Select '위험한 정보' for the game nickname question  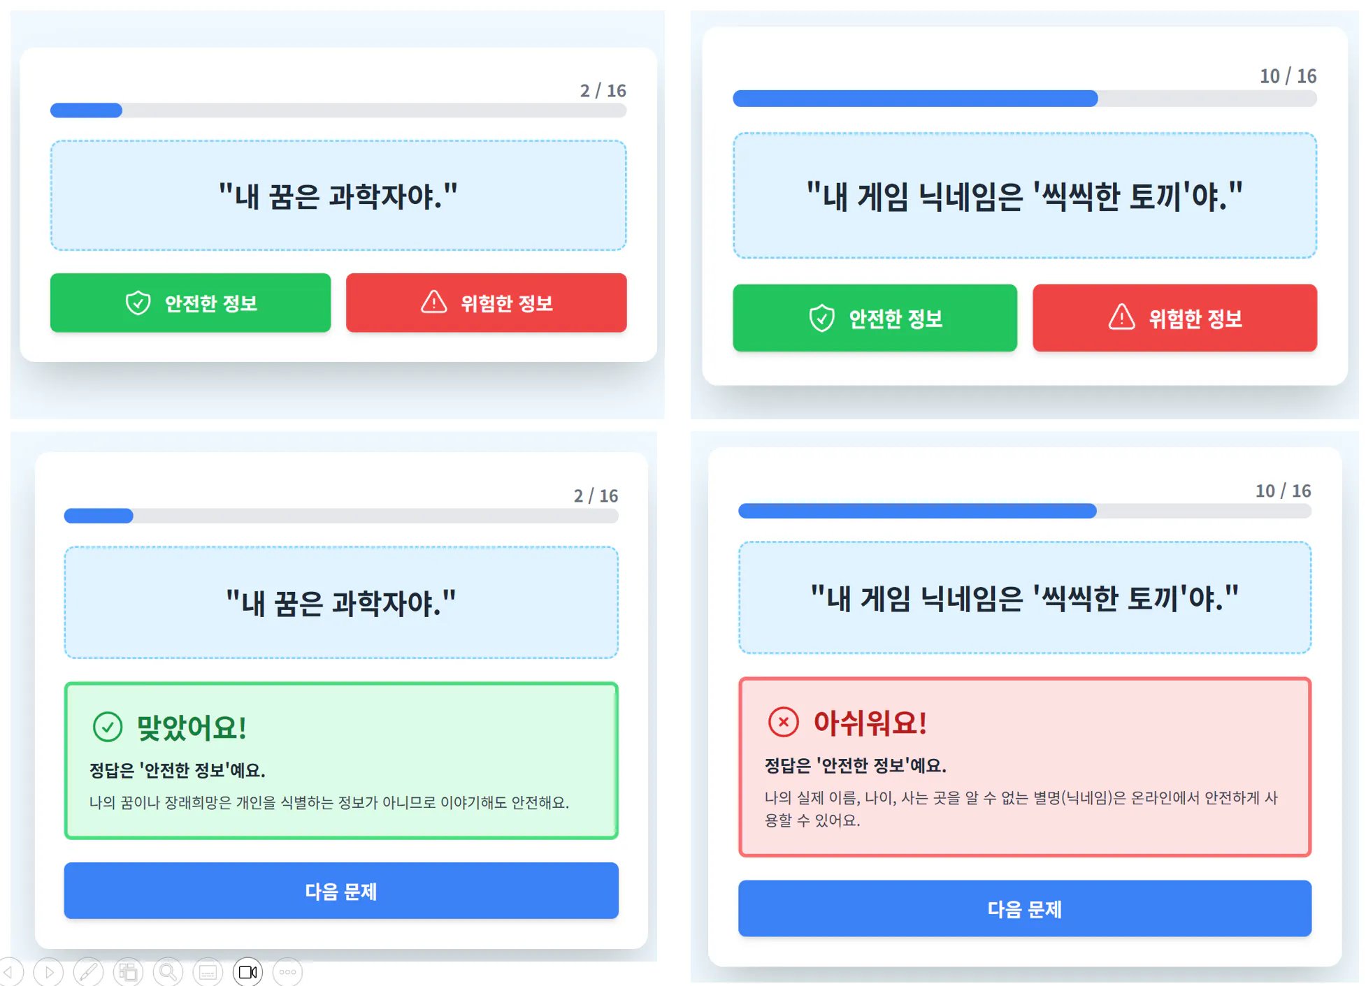(x=1174, y=318)
